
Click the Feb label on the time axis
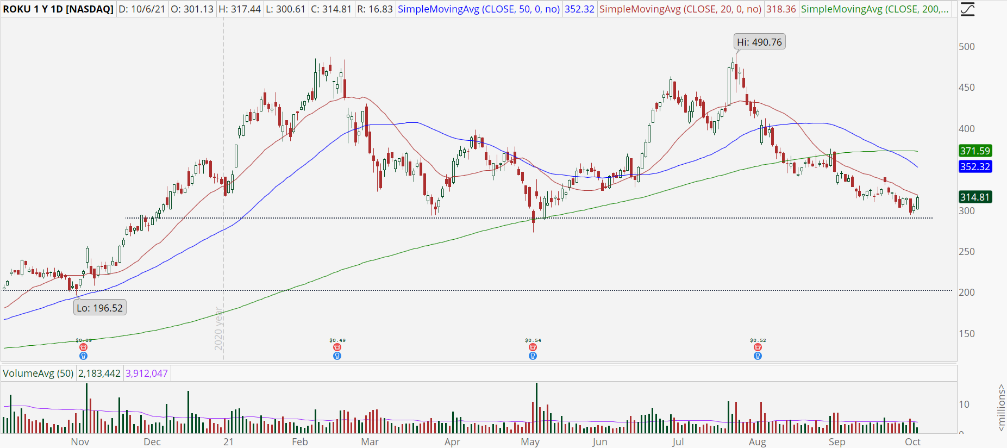point(300,441)
